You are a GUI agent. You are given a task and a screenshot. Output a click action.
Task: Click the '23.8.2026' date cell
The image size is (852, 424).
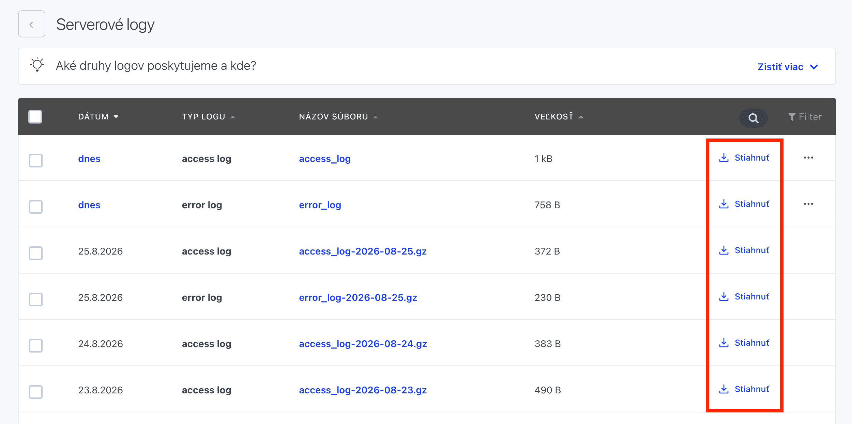point(101,390)
